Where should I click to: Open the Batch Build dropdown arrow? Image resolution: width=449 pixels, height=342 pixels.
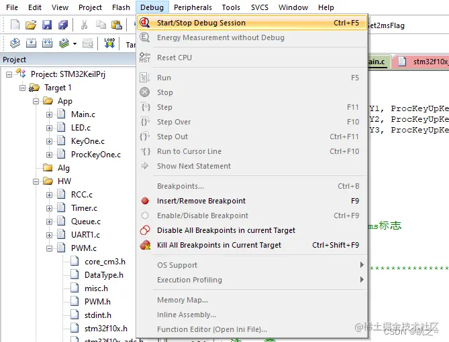coord(74,44)
